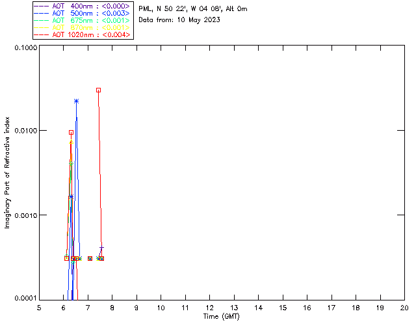
Task: Click the 'Imaginary Part of Refractive index' axis label
Action: [x=7, y=172]
